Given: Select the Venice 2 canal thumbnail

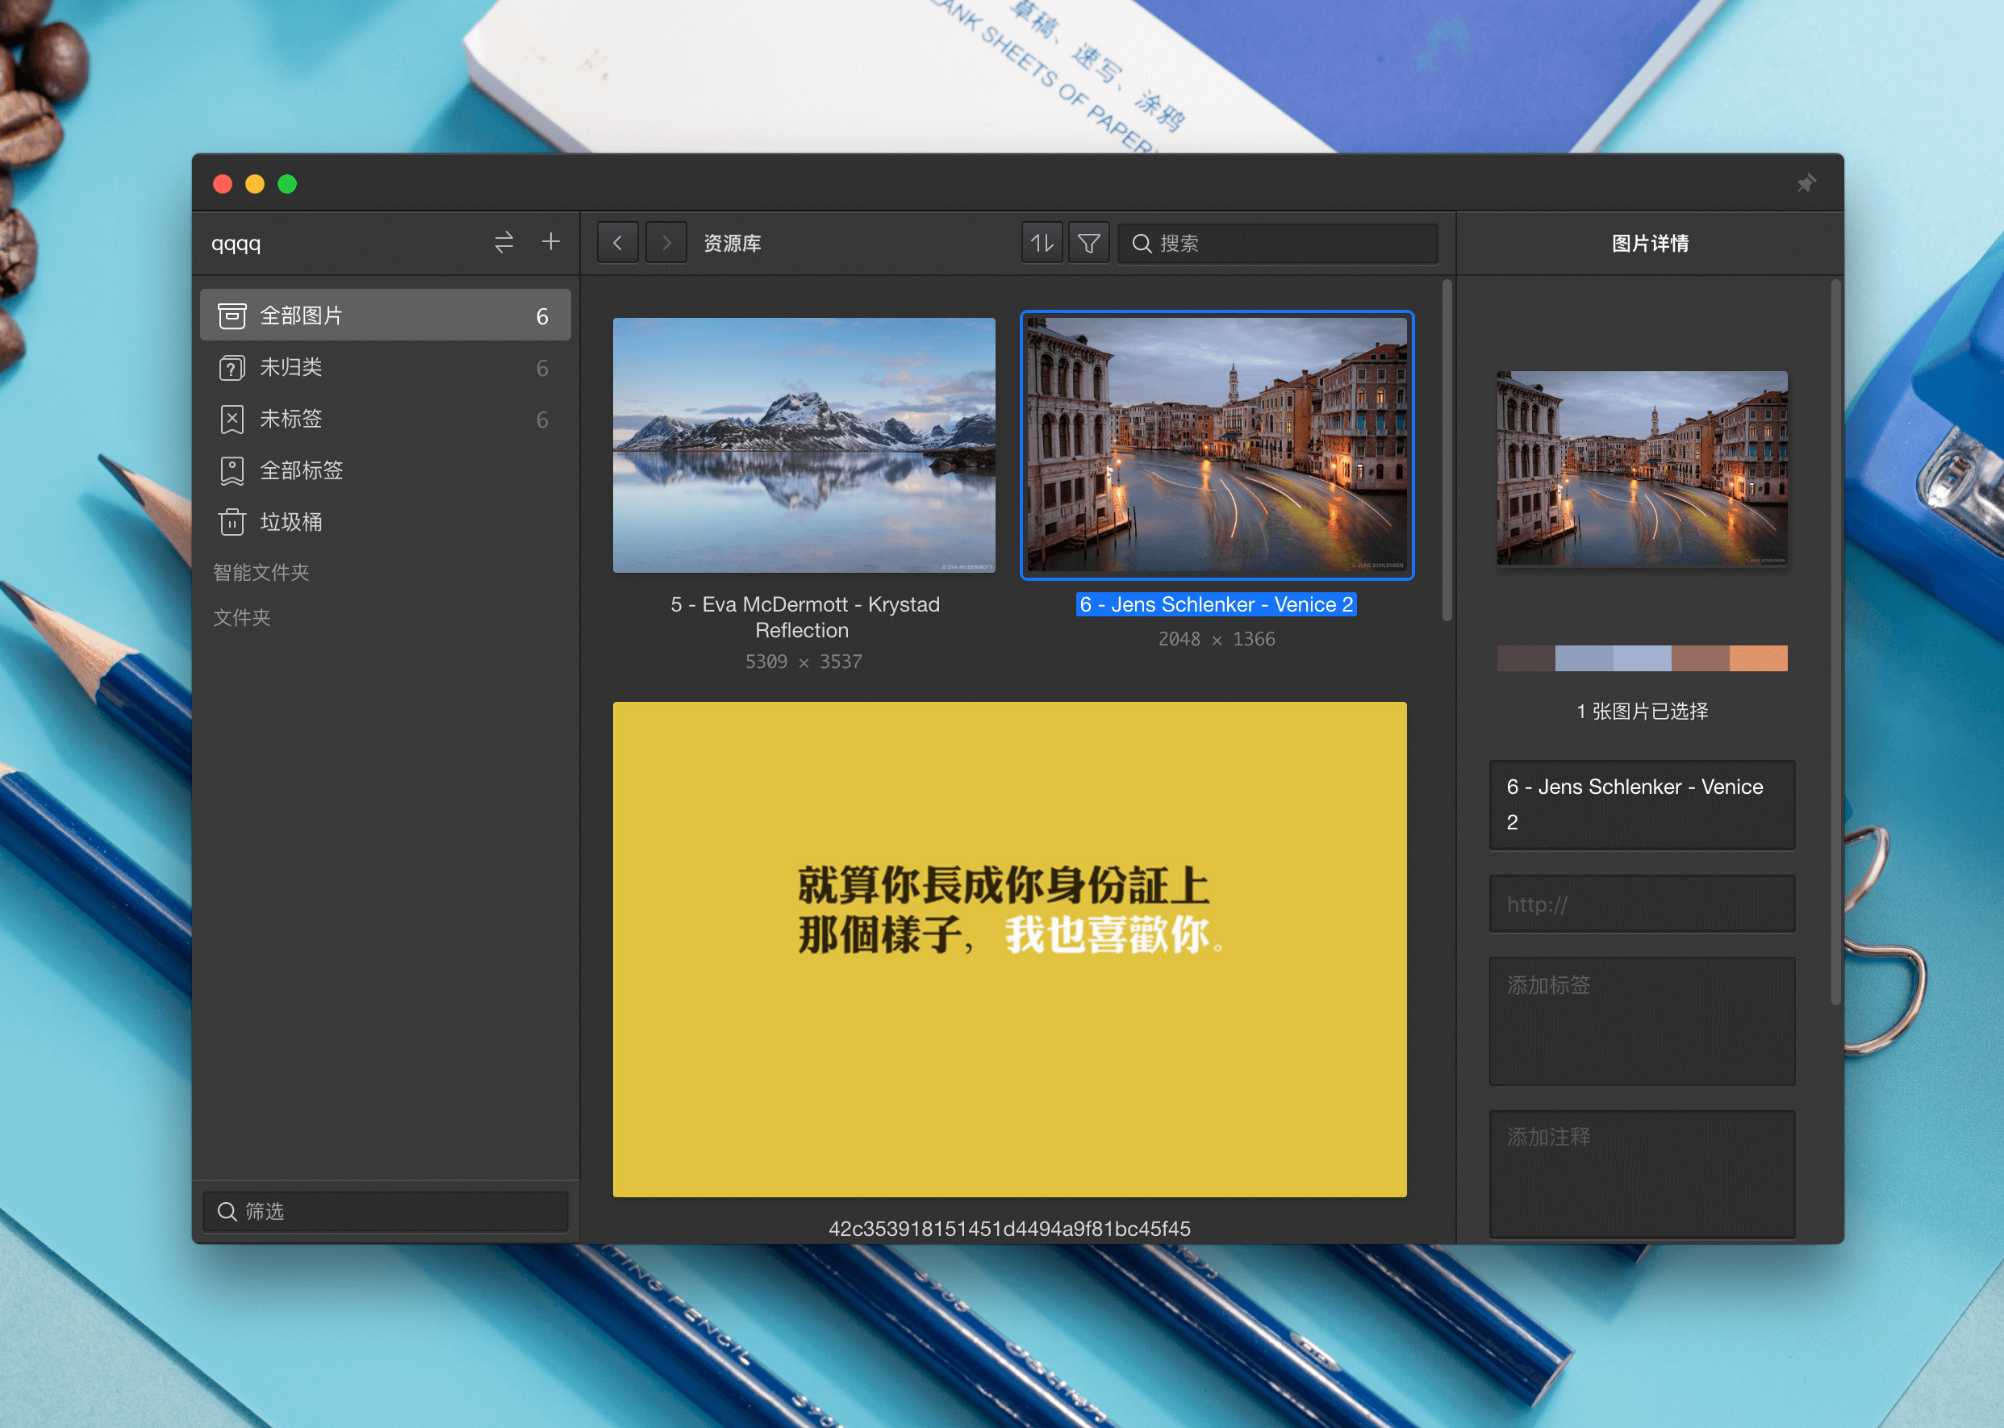Looking at the screenshot, I should (1217, 445).
